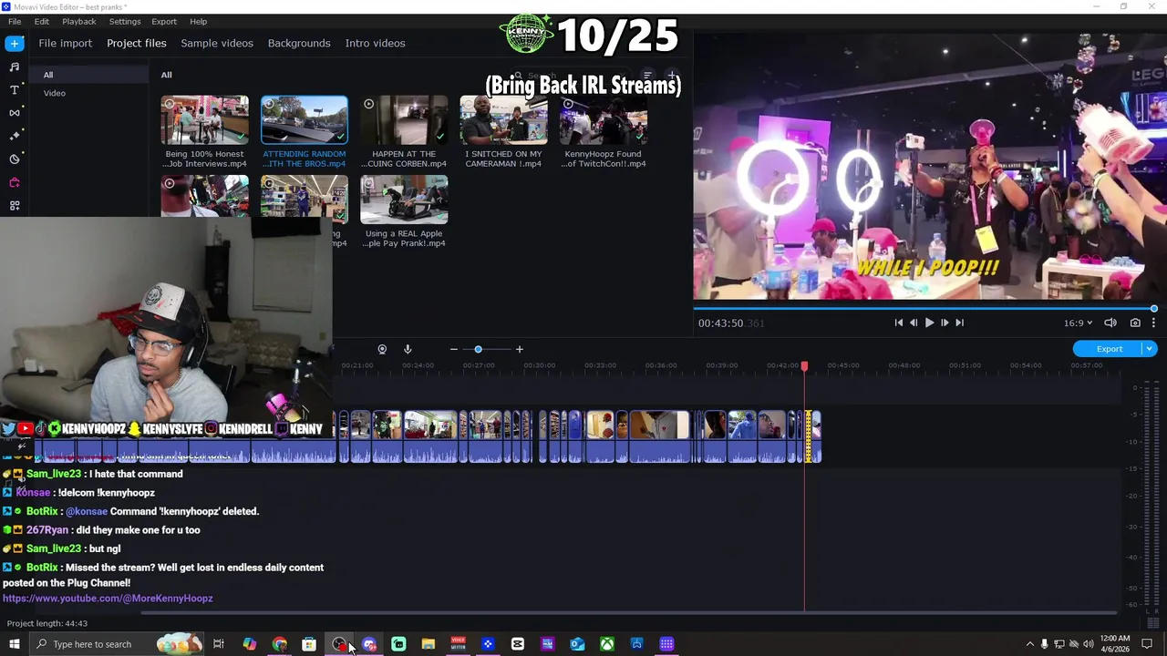Click the timeline horizontal scrollbar

(x=629, y=612)
